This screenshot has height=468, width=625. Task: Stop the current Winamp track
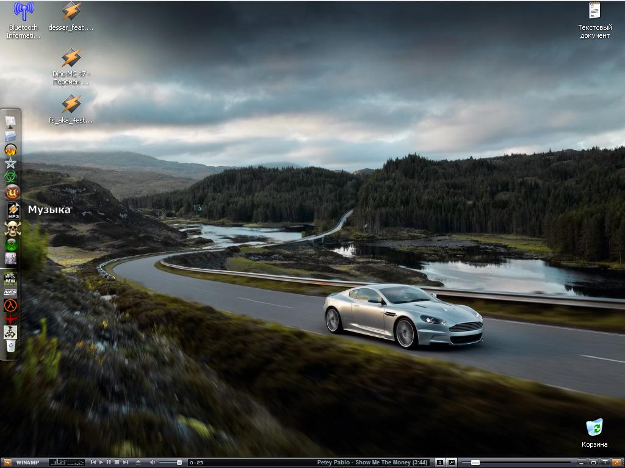coord(117,463)
